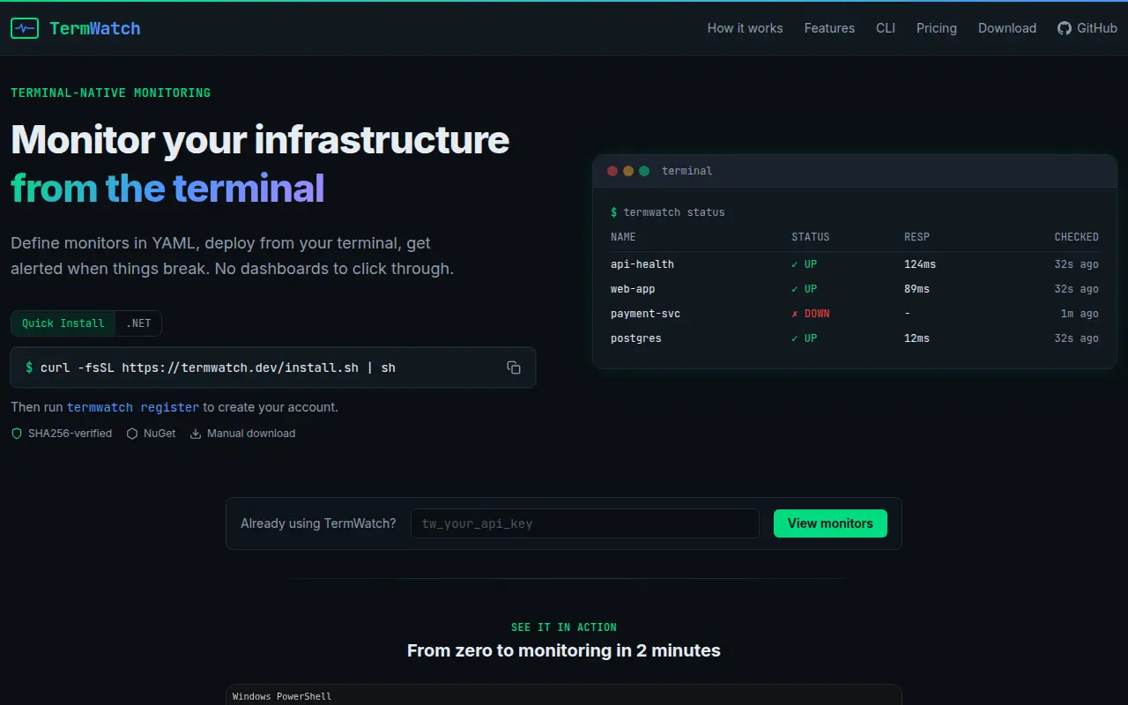Open the Pricing page link
Viewport: 1128px width, 705px height.
(937, 28)
